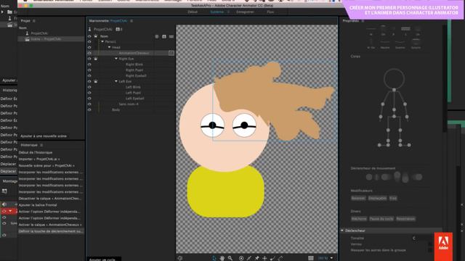The image size is (465, 261).
Task: Toggle visibility eye for Left Blink layer
Action: (x=89, y=87)
